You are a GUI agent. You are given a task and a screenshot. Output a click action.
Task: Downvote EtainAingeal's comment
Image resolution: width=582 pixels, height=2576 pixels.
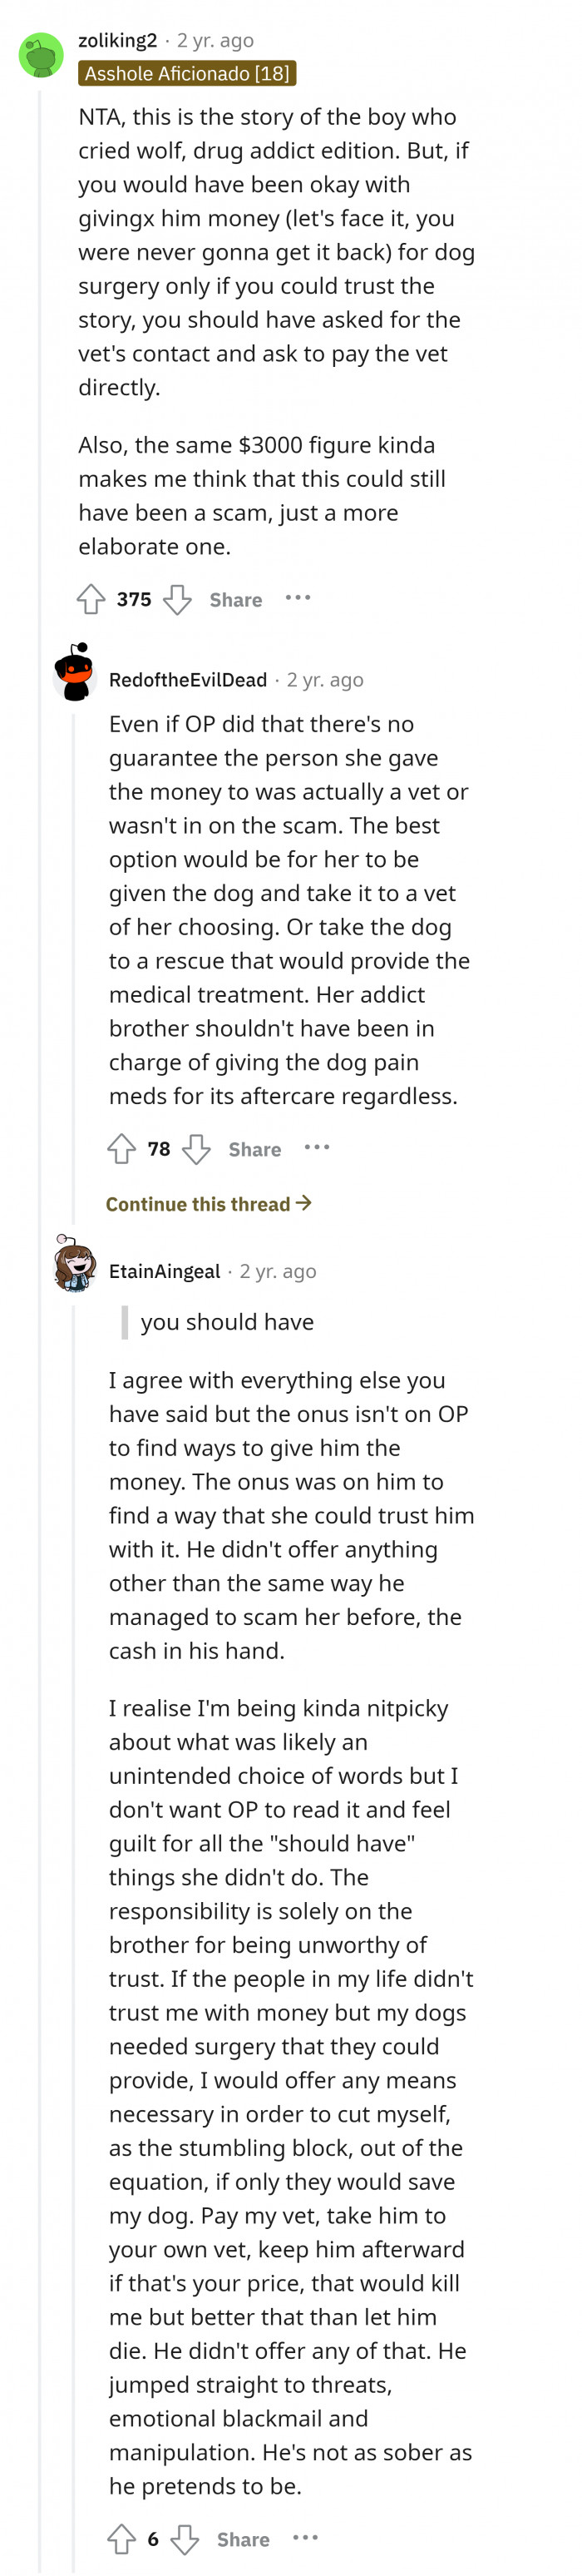coord(185,2538)
